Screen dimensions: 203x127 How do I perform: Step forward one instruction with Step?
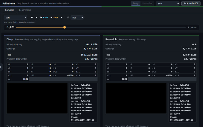(x=54, y=17)
